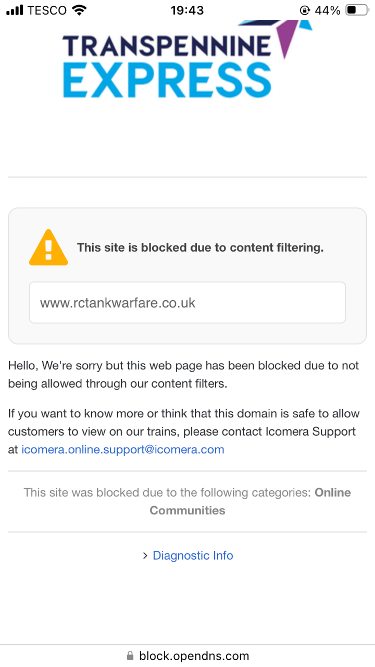
Task: Tap the 'site is blocked' heading
Action: point(201,248)
